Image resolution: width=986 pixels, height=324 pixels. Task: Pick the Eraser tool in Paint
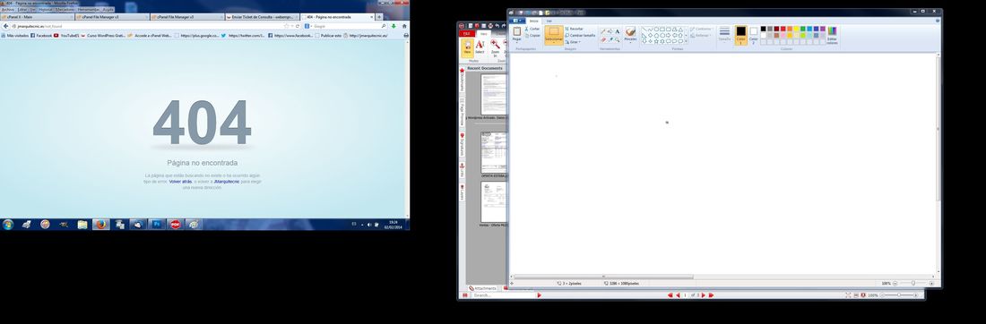click(x=603, y=39)
